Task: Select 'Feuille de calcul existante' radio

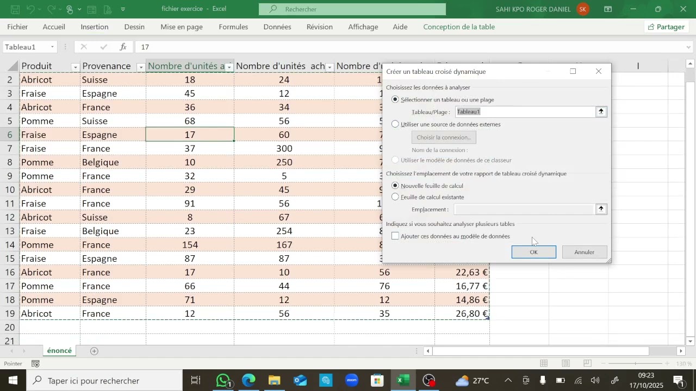Action: (x=395, y=197)
